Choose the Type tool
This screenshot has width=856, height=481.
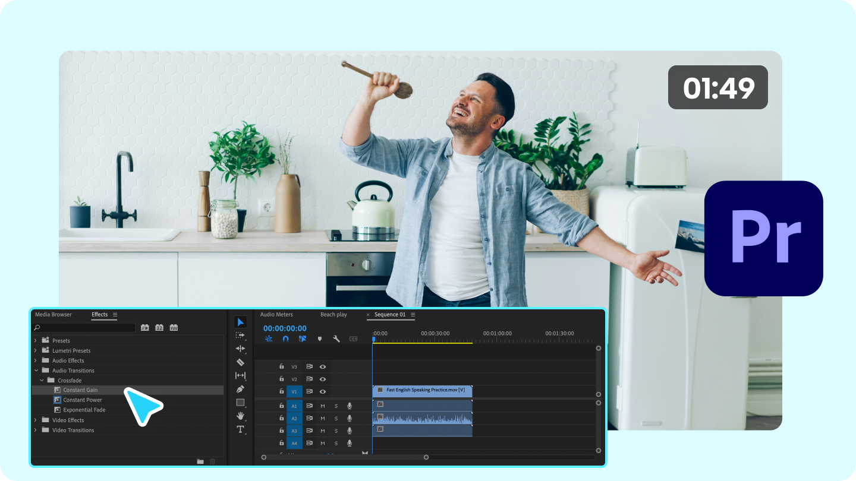[x=240, y=429]
